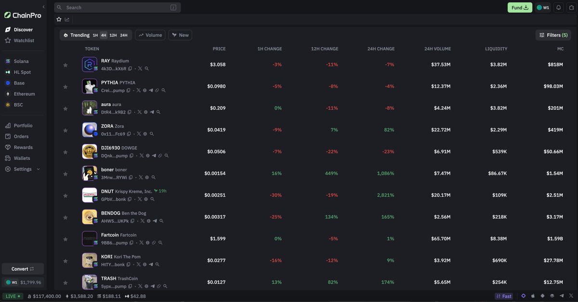Open Android app icon in status bar
This screenshot has height=302, width=578.
(x=543, y=296)
